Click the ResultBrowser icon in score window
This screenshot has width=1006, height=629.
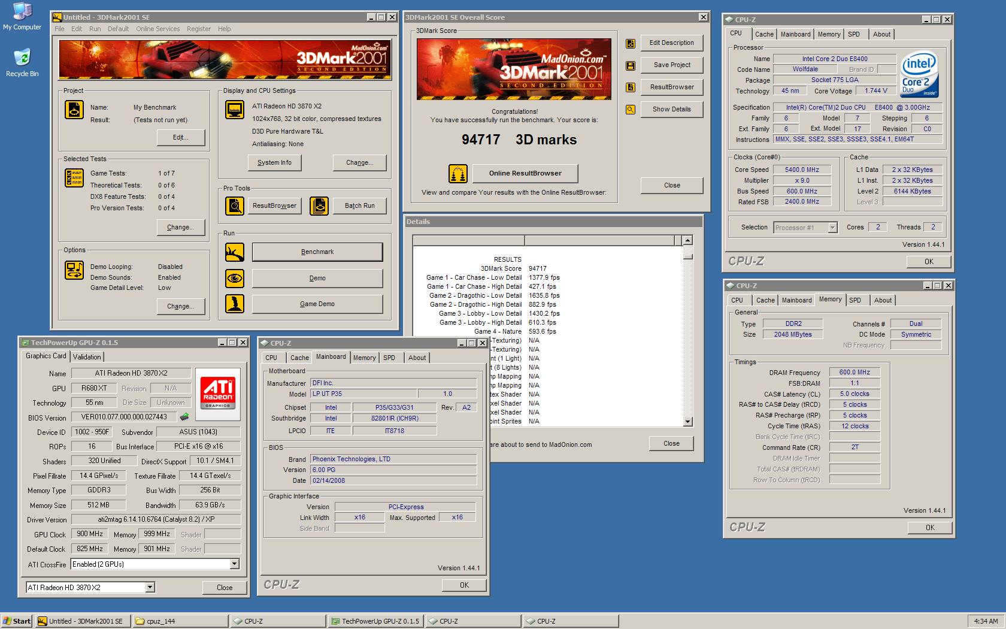click(631, 87)
